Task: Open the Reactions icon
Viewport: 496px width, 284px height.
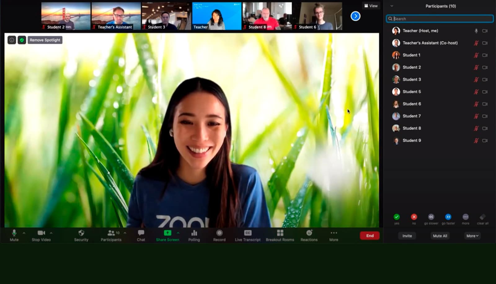Action: [309, 235]
